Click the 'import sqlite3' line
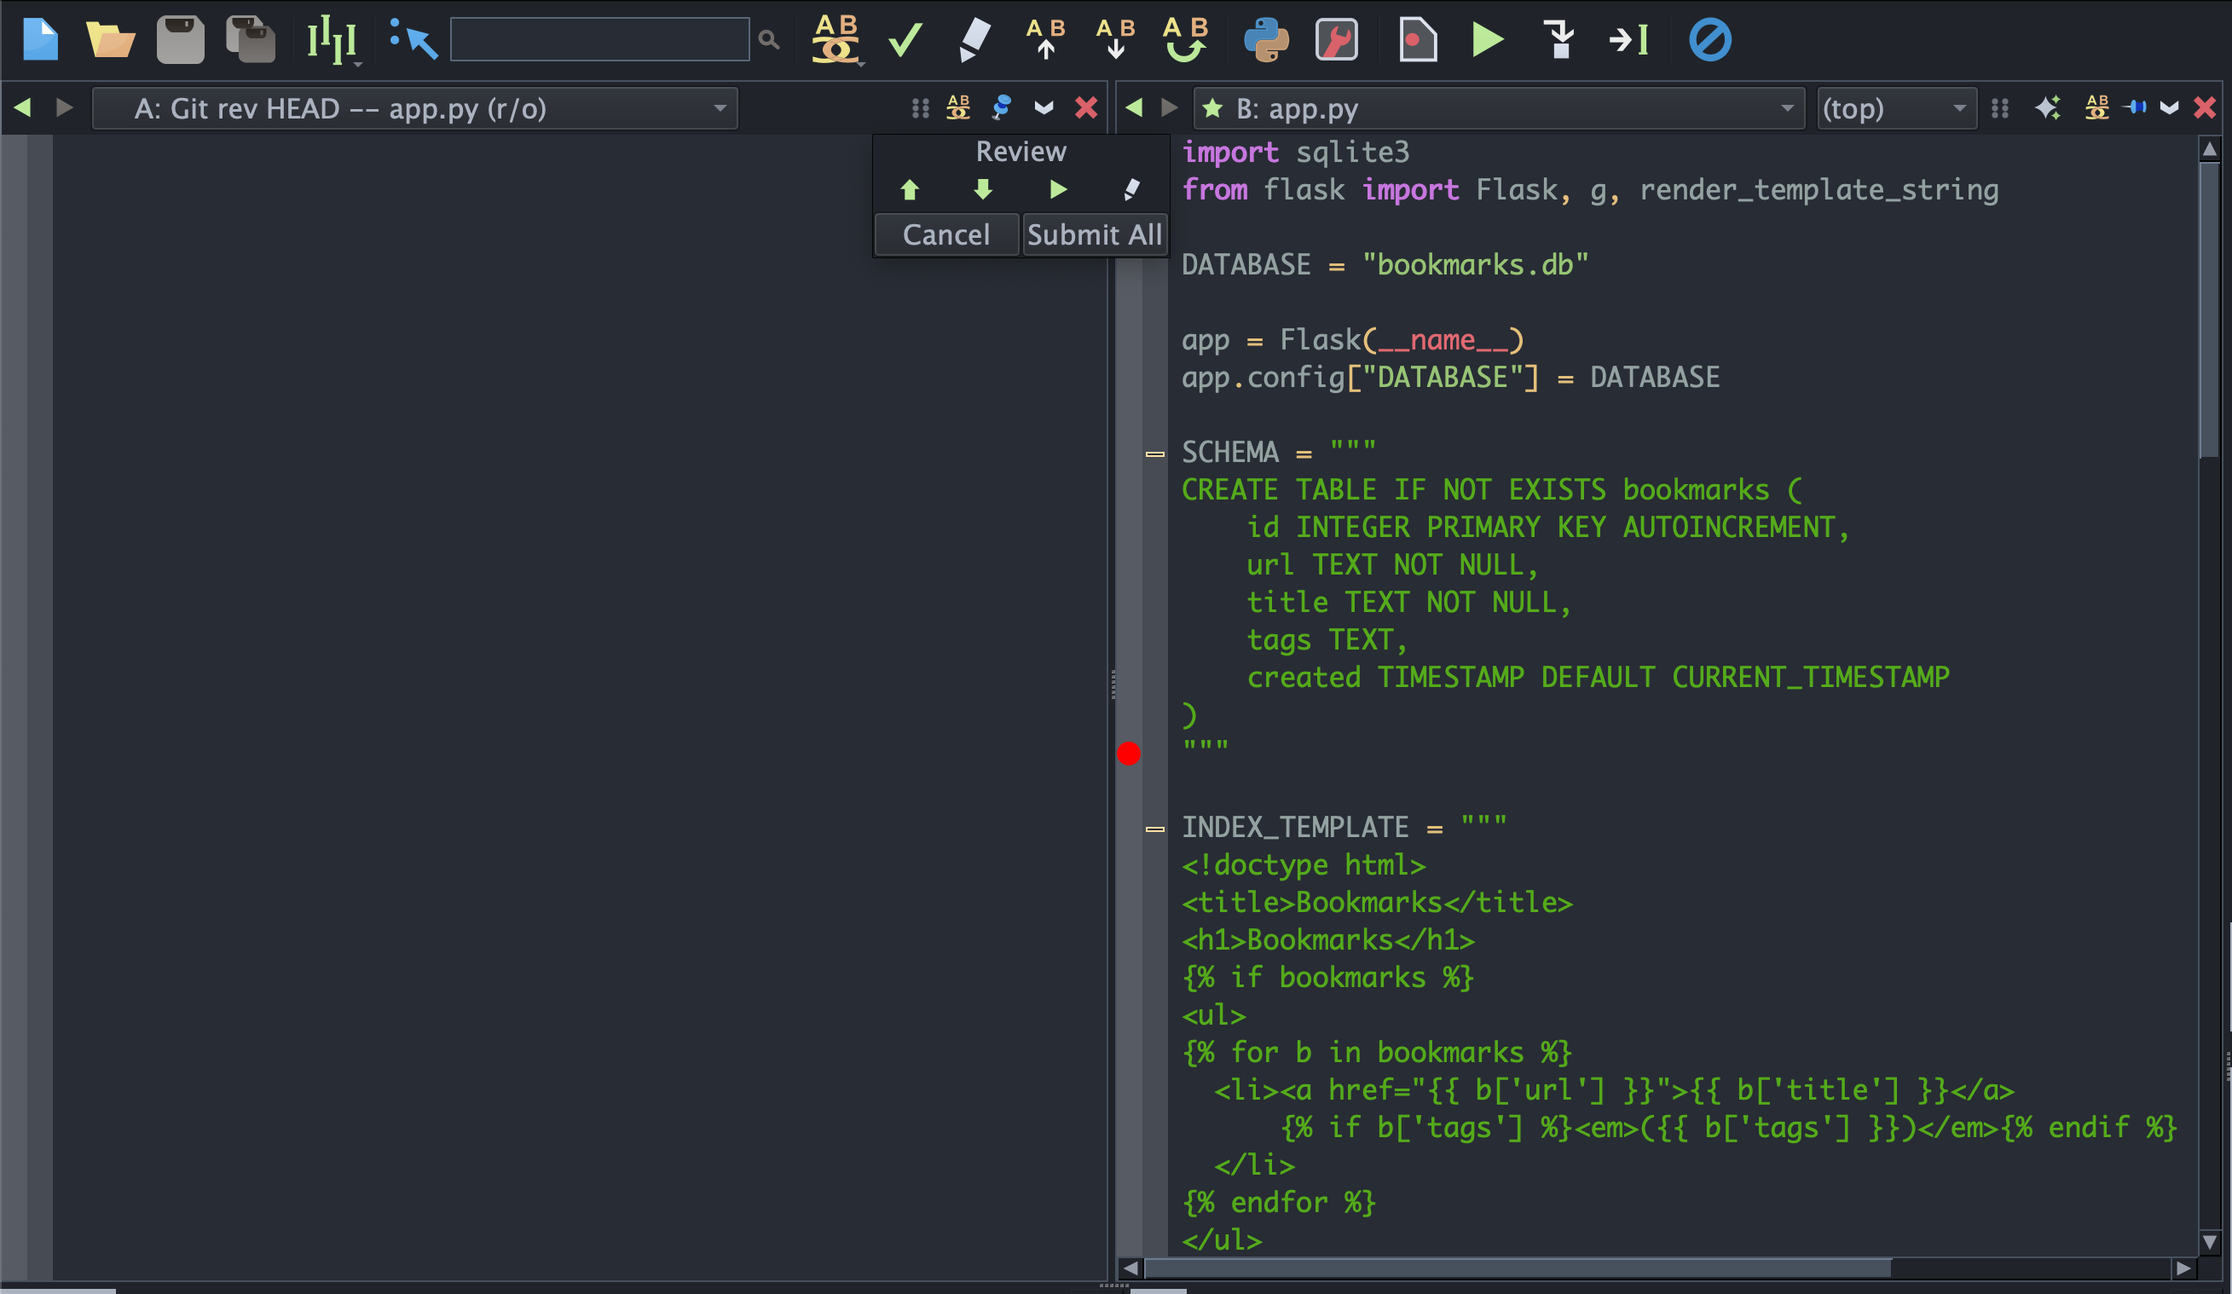This screenshot has height=1294, width=2232. tap(1295, 153)
